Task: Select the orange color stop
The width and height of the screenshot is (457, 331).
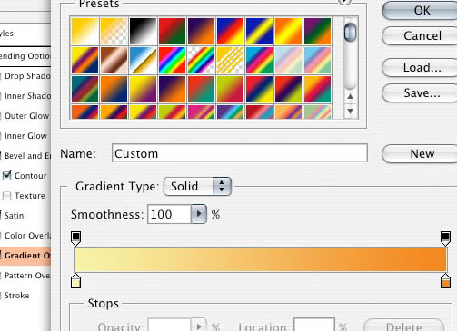Action: (x=445, y=281)
